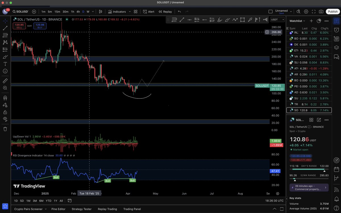Image resolution: width=341 pixels, height=213 pixels.
Task: Open the Fibonacci and Gann tools
Action: tap(5, 35)
